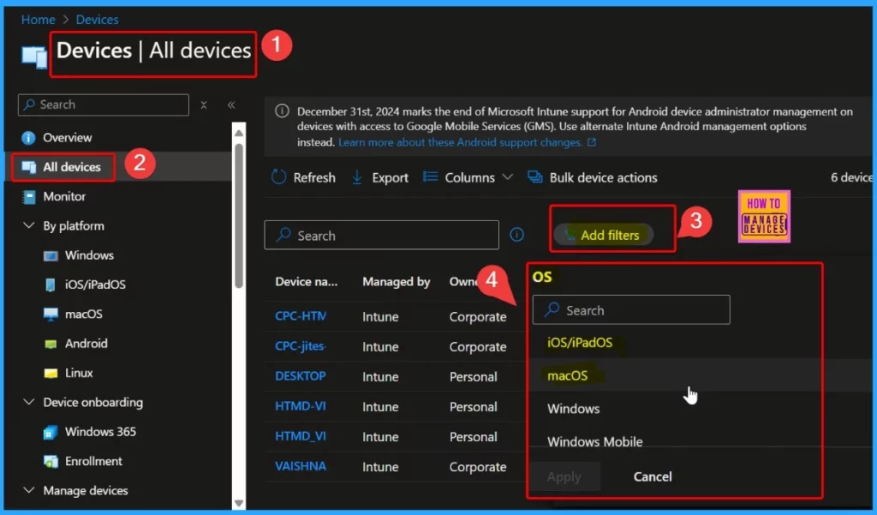Open the Columns dropdown chevron
This screenshot has width=877, height=515.
pyautogui.click(x=507, y=177)
